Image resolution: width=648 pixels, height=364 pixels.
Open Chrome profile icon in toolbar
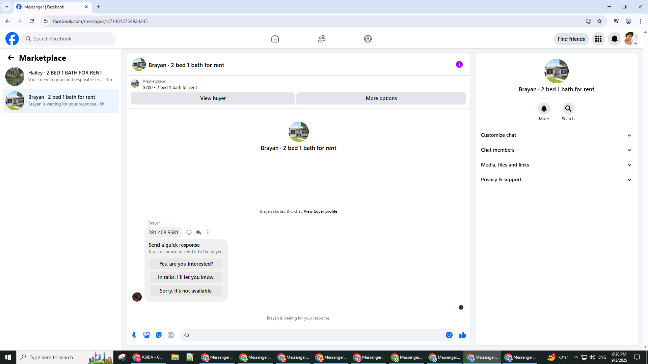coord(628,21)
